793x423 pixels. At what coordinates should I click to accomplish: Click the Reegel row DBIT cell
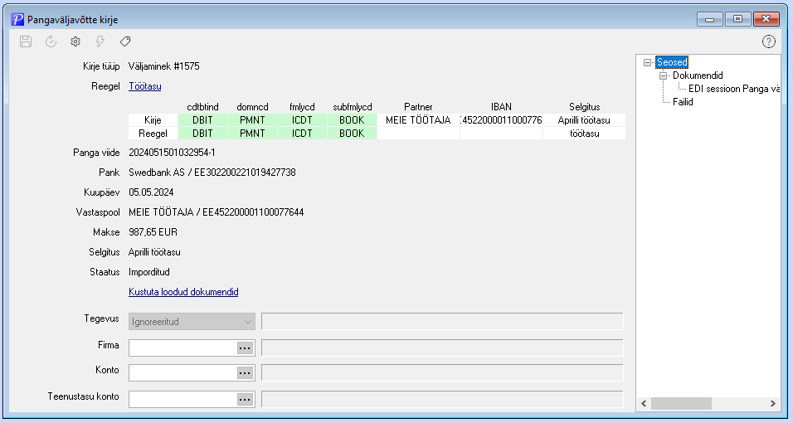tap(202, 133)
